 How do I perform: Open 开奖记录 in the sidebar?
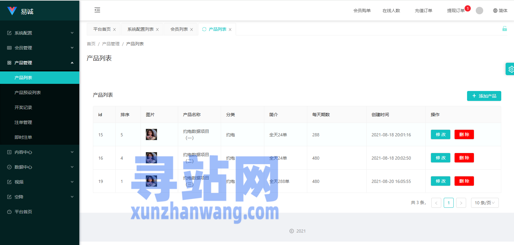coord(23,107)
